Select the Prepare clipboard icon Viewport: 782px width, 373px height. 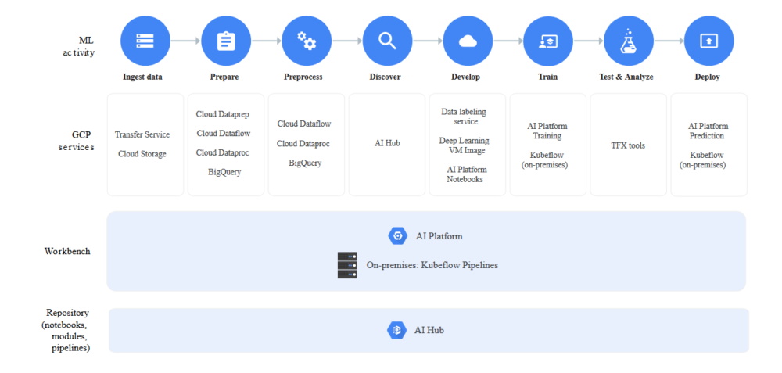(x=225, y=41)
